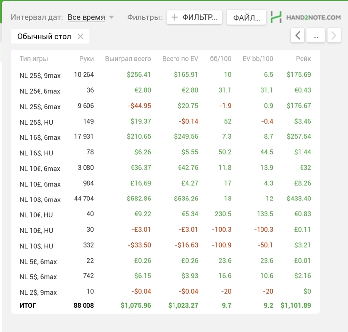This screenshot has height=332, width=348.
Task: Click the ФИЛЬТР... button
Action: (x=194, y=17)
